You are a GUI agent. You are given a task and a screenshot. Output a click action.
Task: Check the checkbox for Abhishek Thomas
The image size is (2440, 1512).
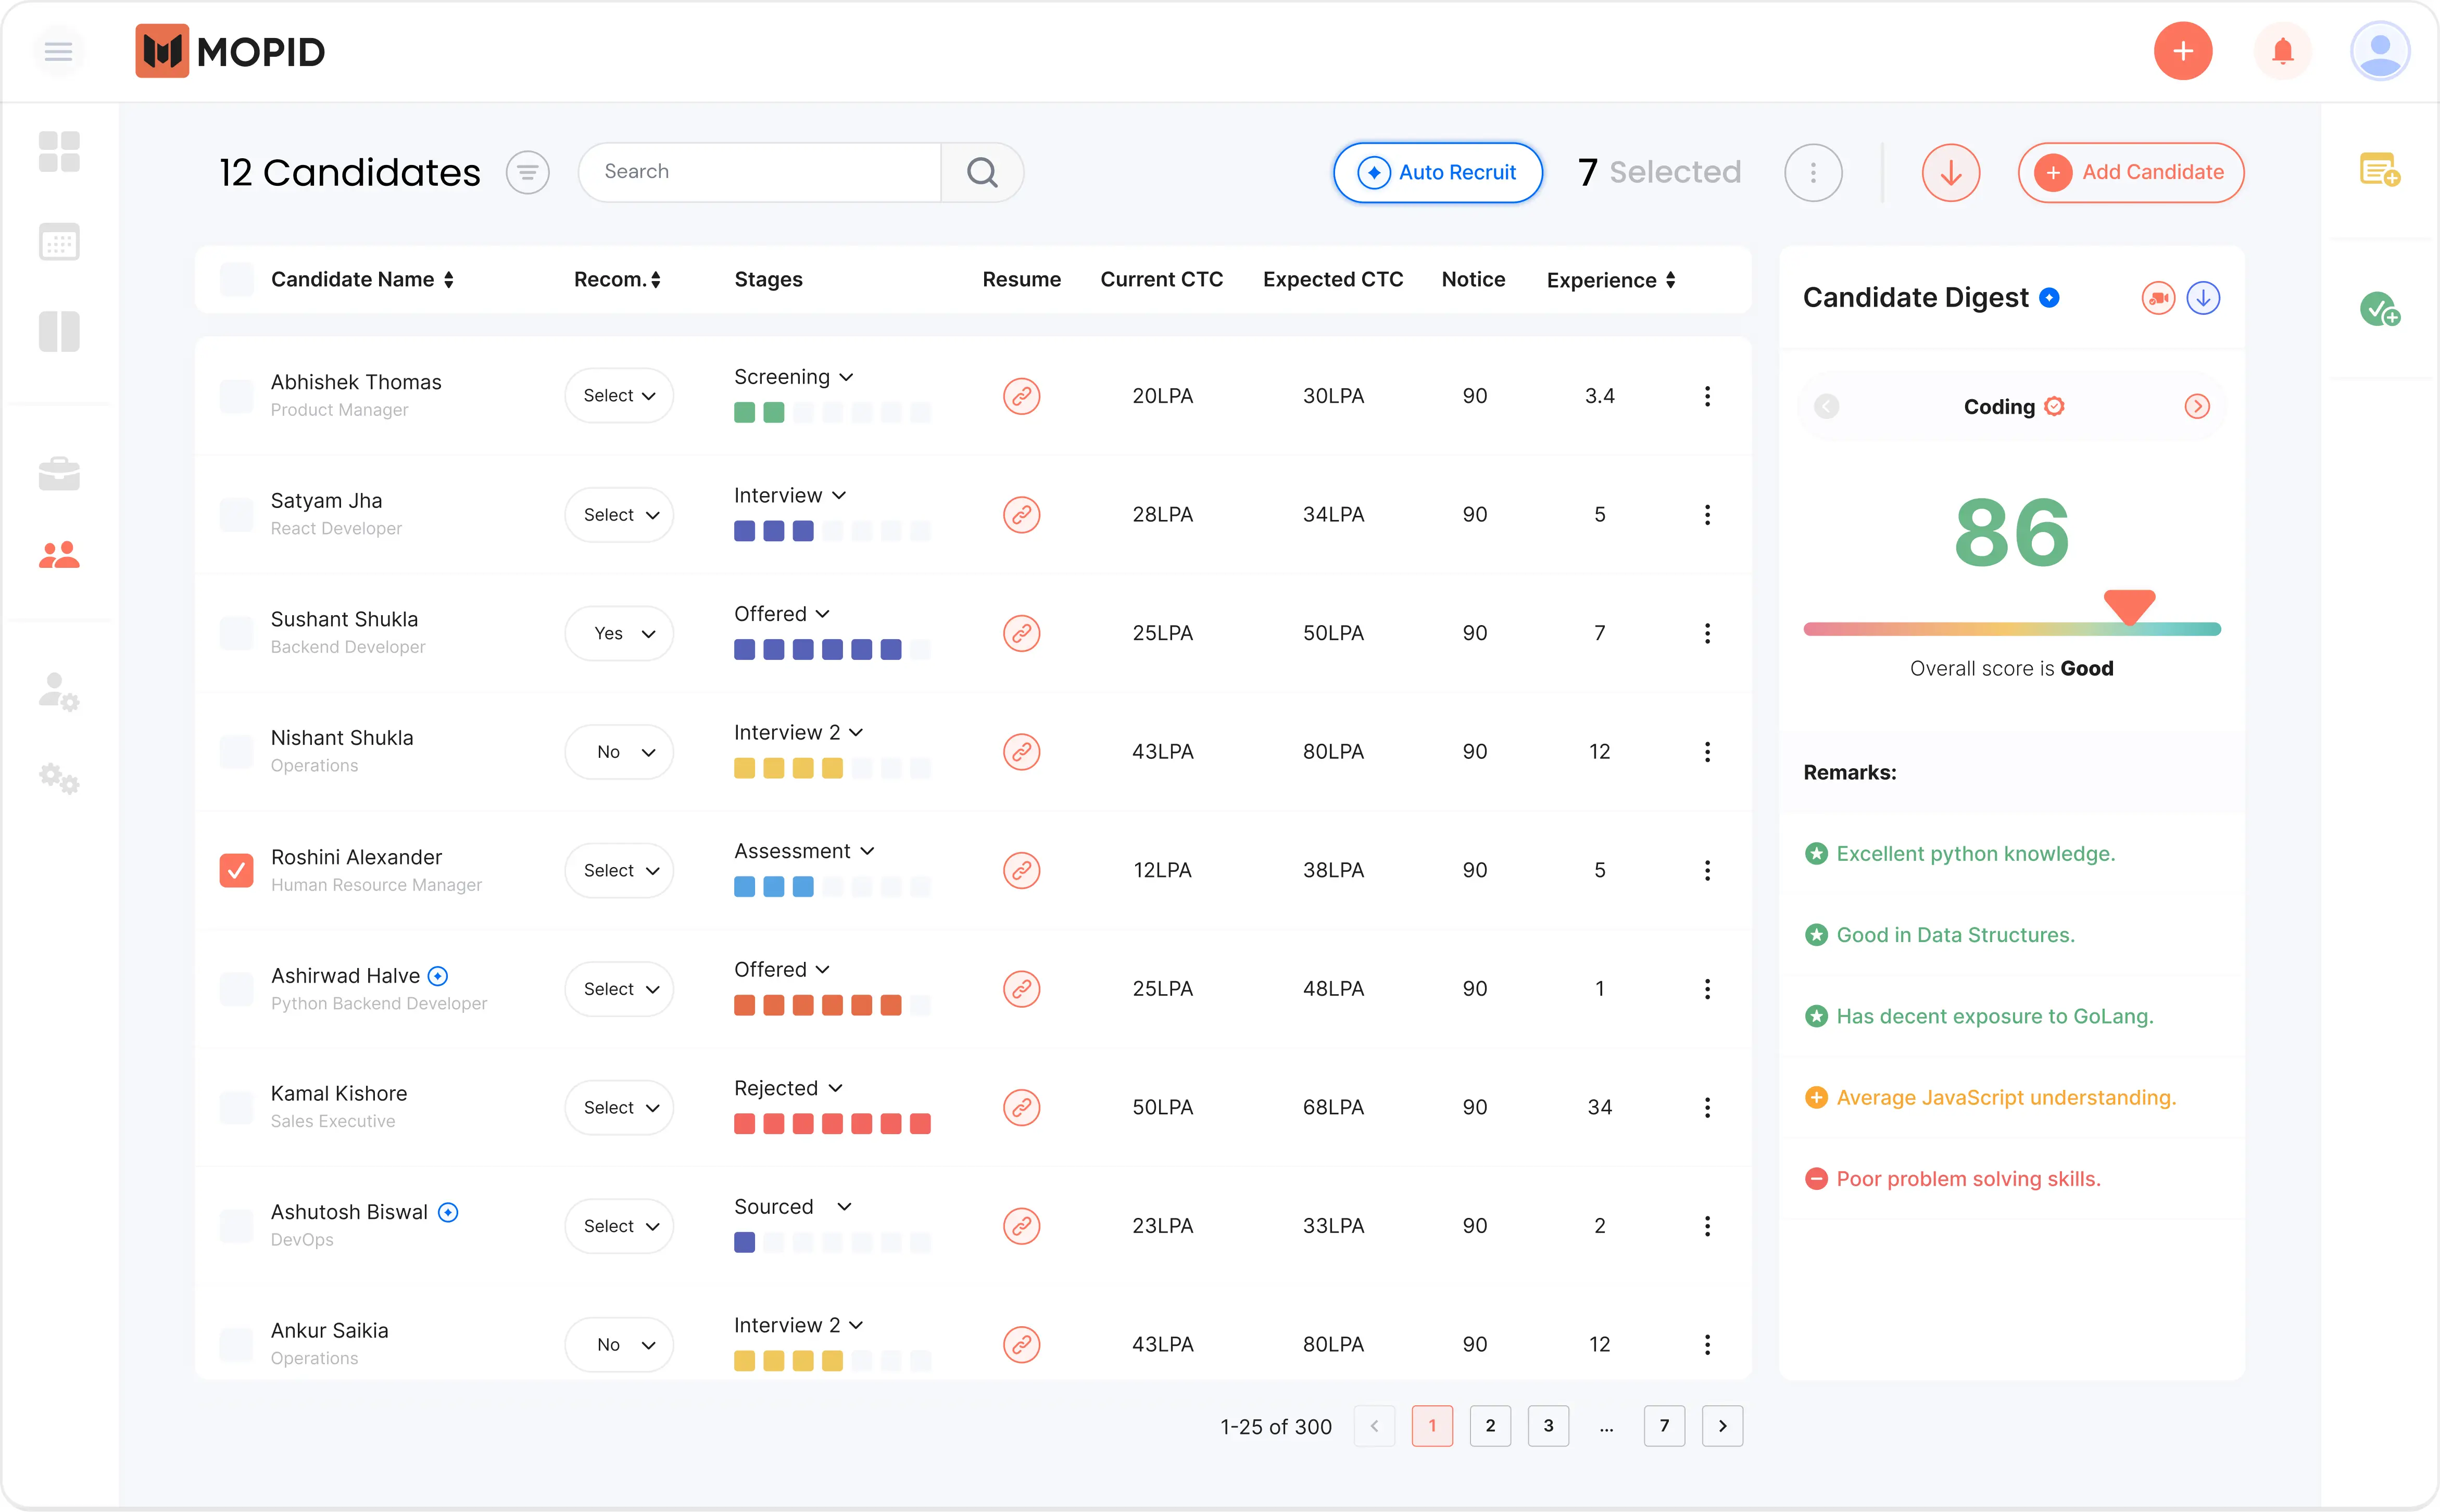tap(236, 395)
